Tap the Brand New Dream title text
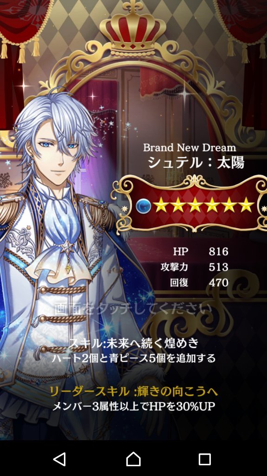The width and height of the screenshot is (267, 476). [190, 148]
